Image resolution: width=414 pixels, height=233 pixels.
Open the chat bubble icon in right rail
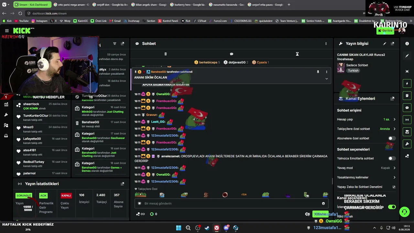[x=407, y=108]
